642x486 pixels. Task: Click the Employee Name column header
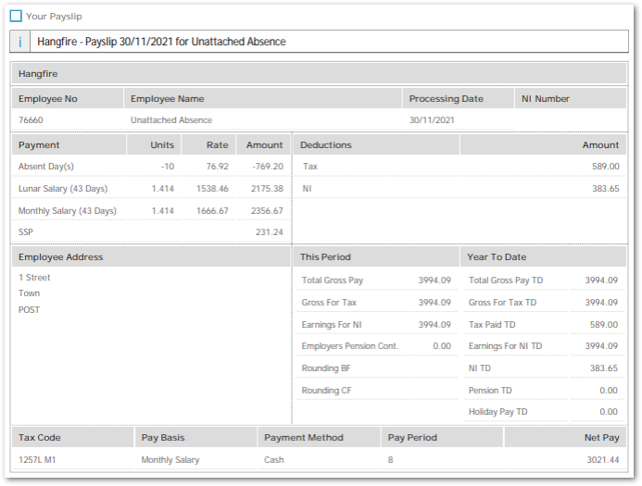168,99
